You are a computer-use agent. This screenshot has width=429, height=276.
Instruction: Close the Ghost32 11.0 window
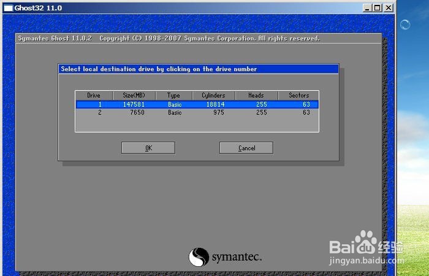click(388, 8)
